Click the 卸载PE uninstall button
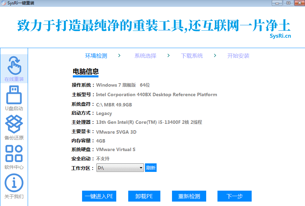 point(144,196)
